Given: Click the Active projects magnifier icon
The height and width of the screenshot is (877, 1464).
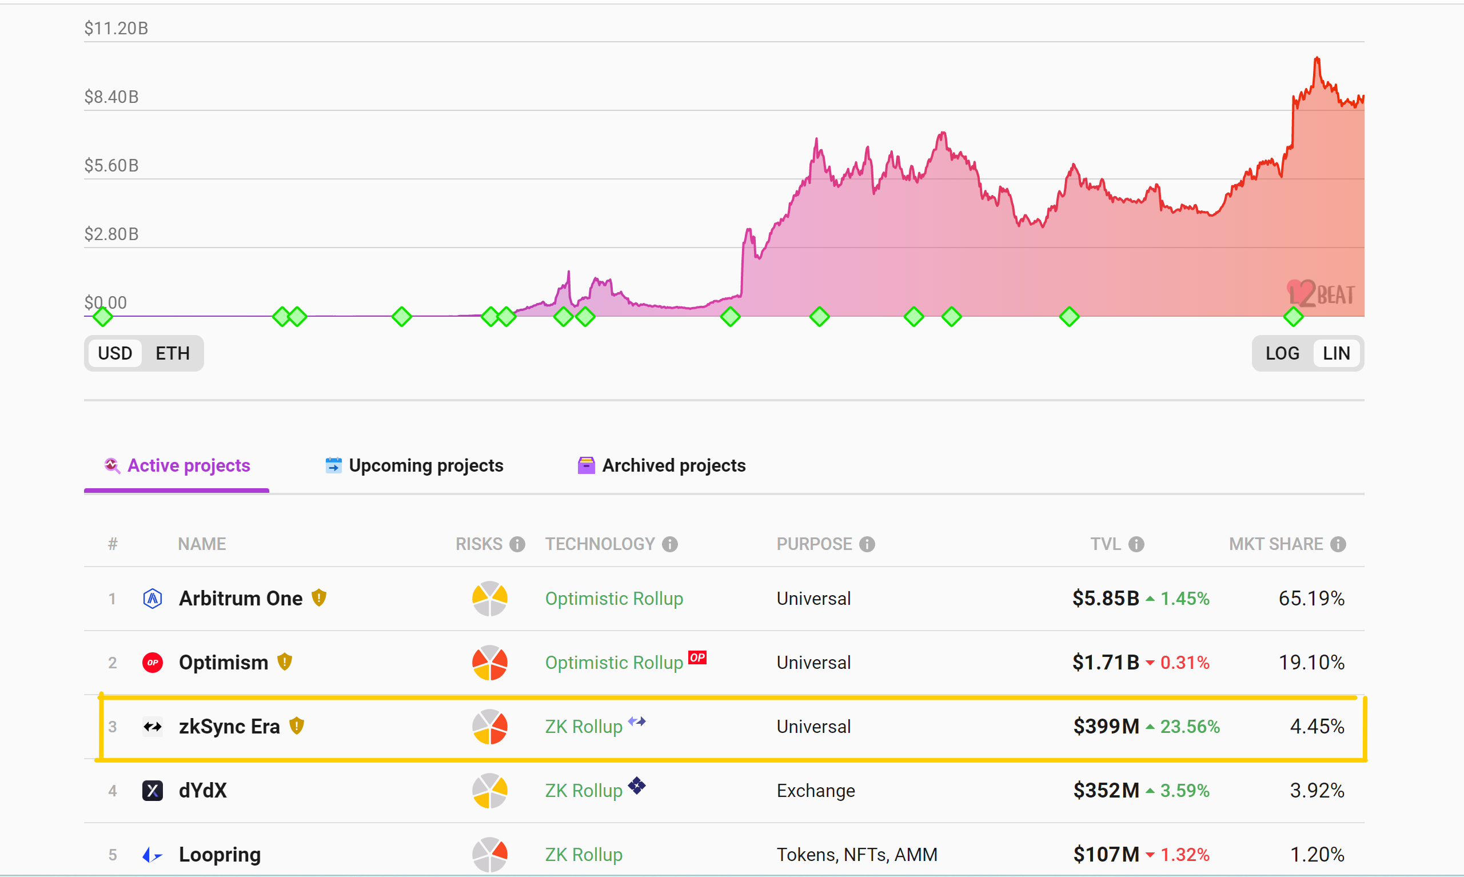Looking at the screenshot, I should [112, 466].
